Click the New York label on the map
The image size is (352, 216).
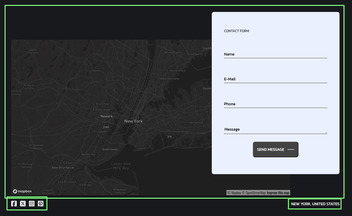133,121
